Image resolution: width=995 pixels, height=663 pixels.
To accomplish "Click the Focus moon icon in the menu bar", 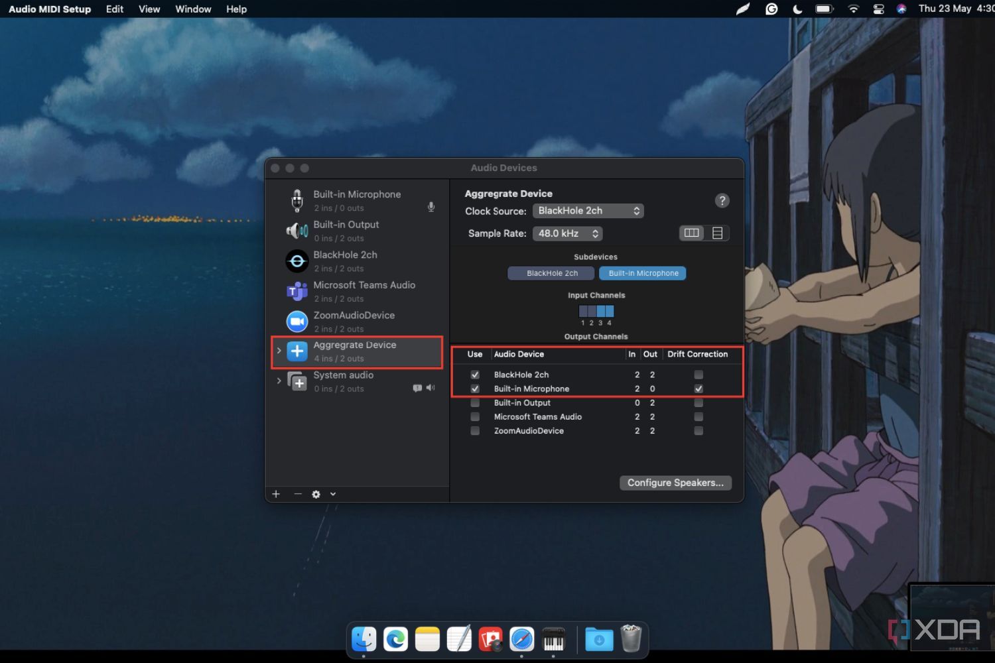I will 798,9.
